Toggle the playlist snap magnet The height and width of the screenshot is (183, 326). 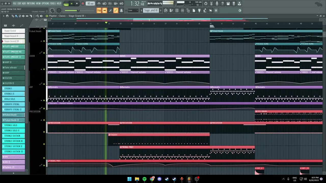click(x=7, y=16)
